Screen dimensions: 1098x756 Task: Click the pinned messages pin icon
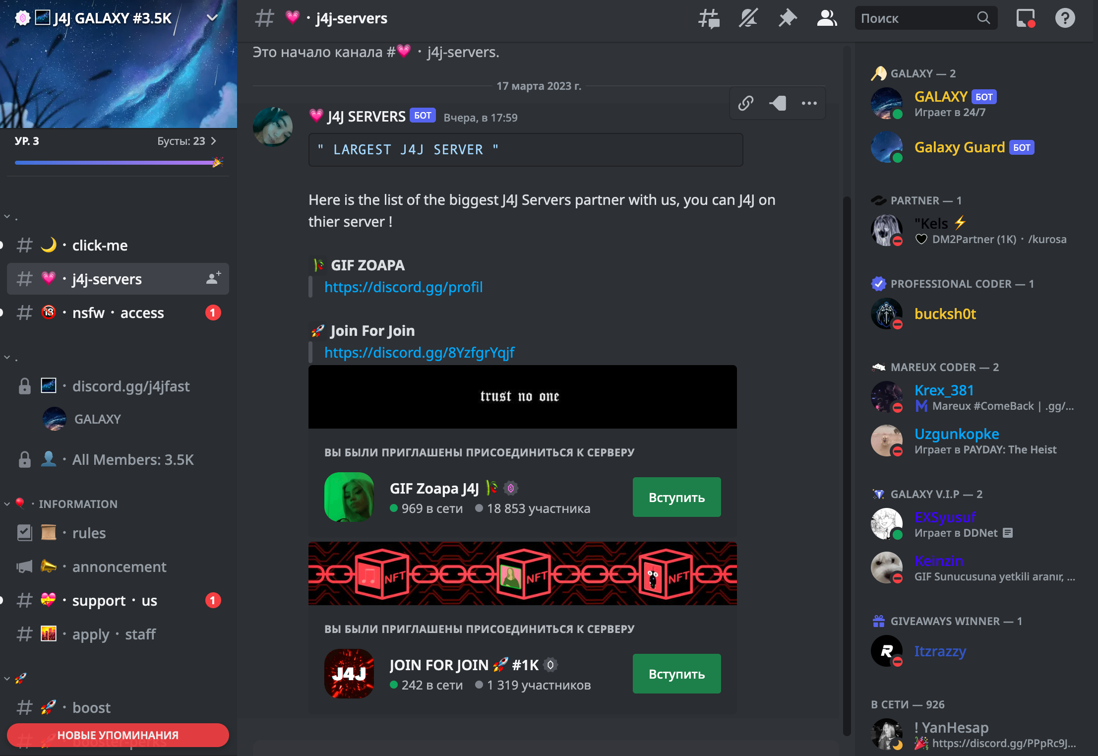(x=788, y=17)
